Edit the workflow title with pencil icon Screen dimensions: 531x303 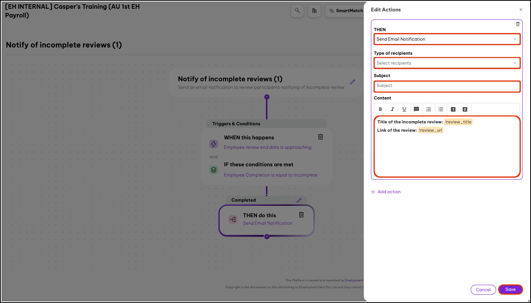[x=353, y=82]
